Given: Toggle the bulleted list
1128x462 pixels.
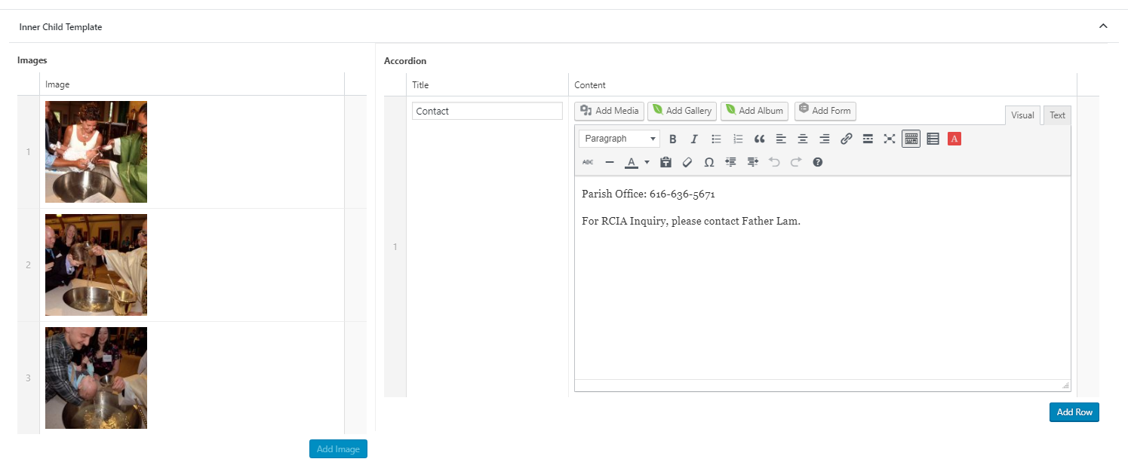Looking at the screenshot, I should pyautogui.click(x=716, y=139).
